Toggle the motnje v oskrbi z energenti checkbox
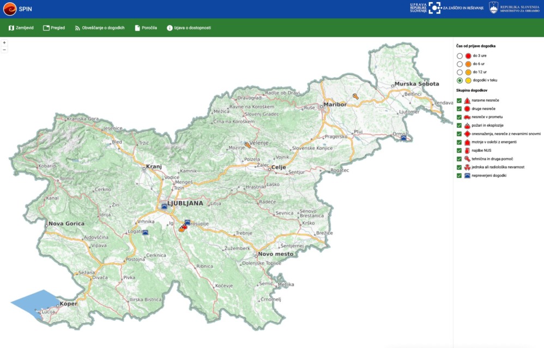The width and height of the screenshot is (544, 348). click(459, 142)
